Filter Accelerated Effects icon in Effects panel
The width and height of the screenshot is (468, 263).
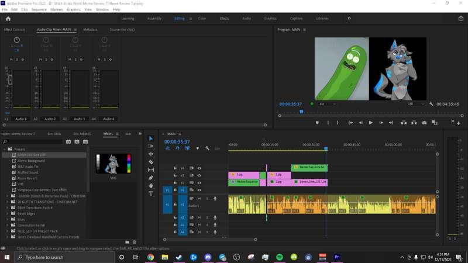click(68, 141)
